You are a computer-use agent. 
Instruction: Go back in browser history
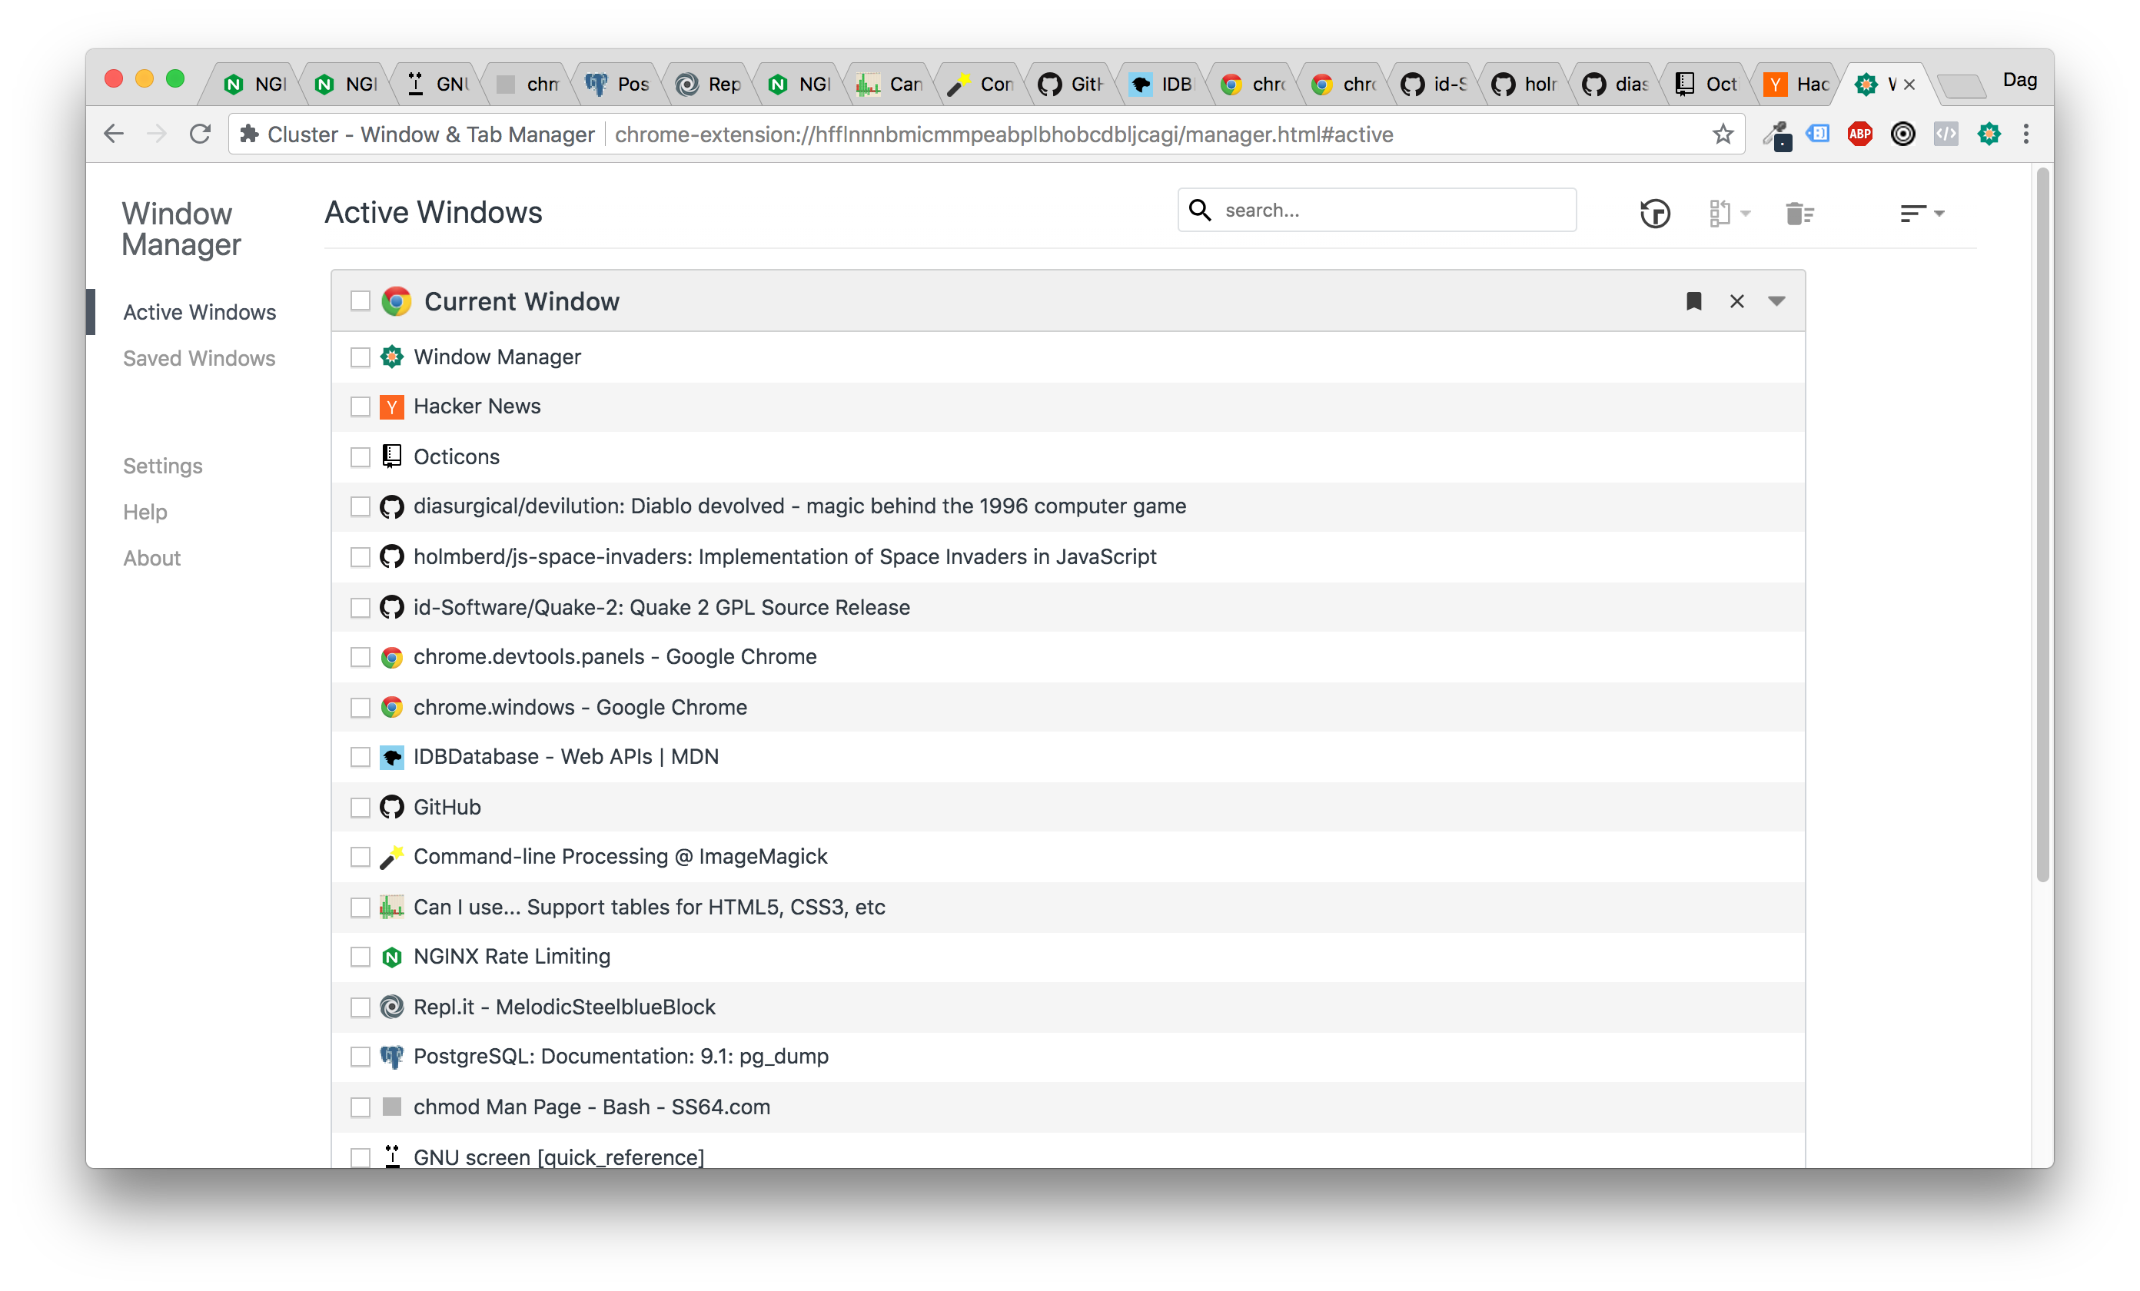[x=114, y=134]
